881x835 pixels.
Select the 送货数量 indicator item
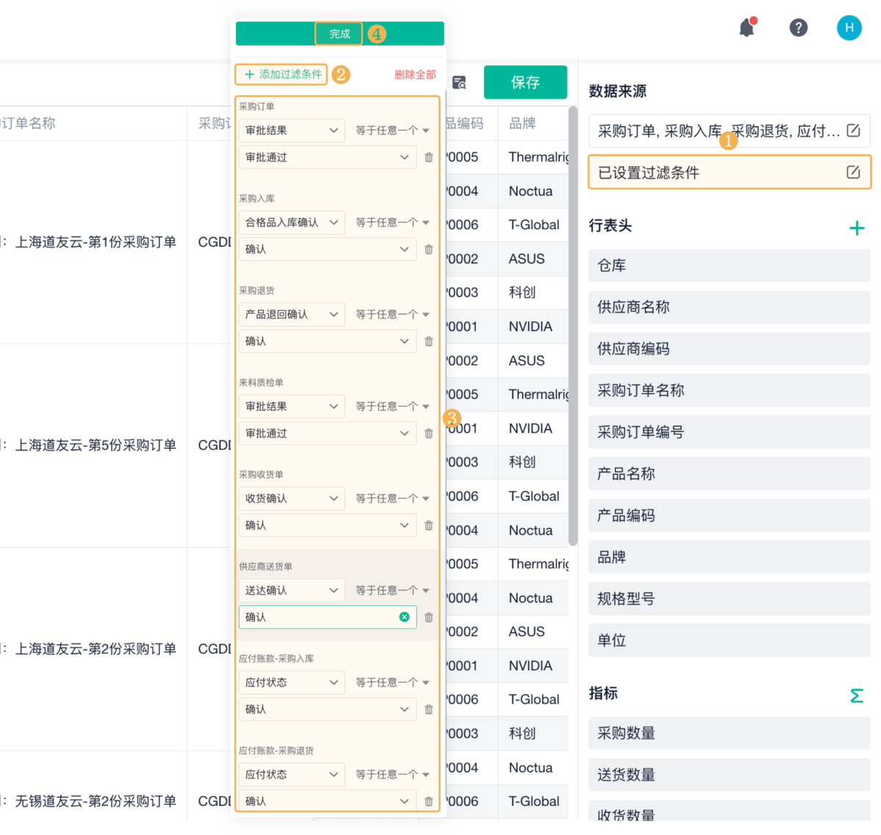click(x=729, y=775)
